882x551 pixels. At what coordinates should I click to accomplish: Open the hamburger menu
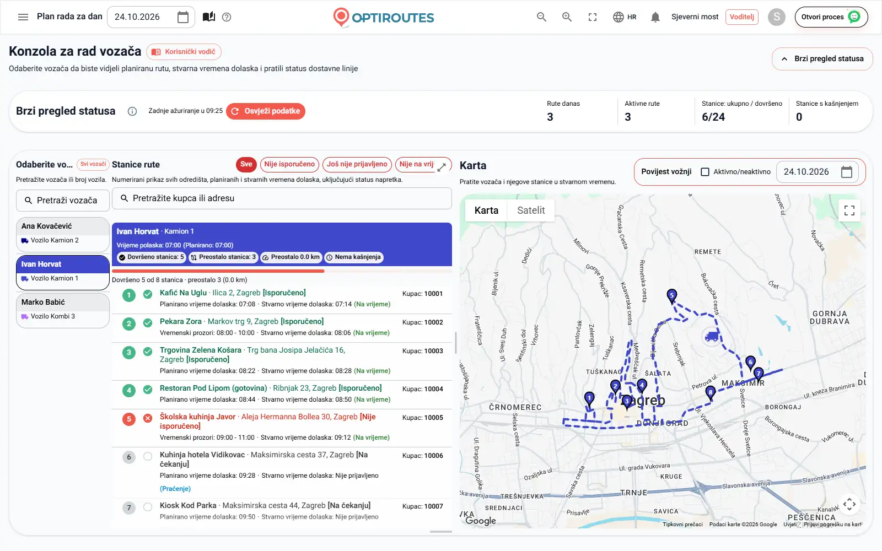[x=23, y=17]
